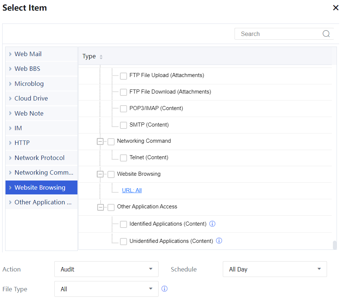Check the FTP File Upload (Attachments) box
This screenshot has width=345, height=299.
124,76
